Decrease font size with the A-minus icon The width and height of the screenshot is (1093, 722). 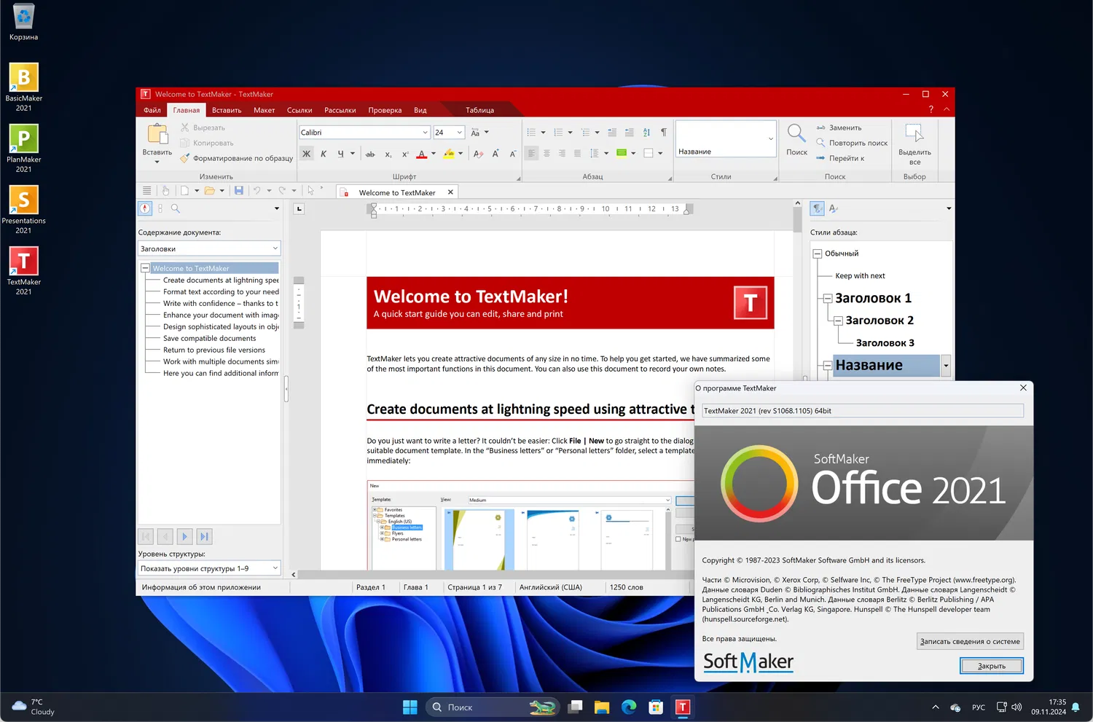(x=512, y=154)
